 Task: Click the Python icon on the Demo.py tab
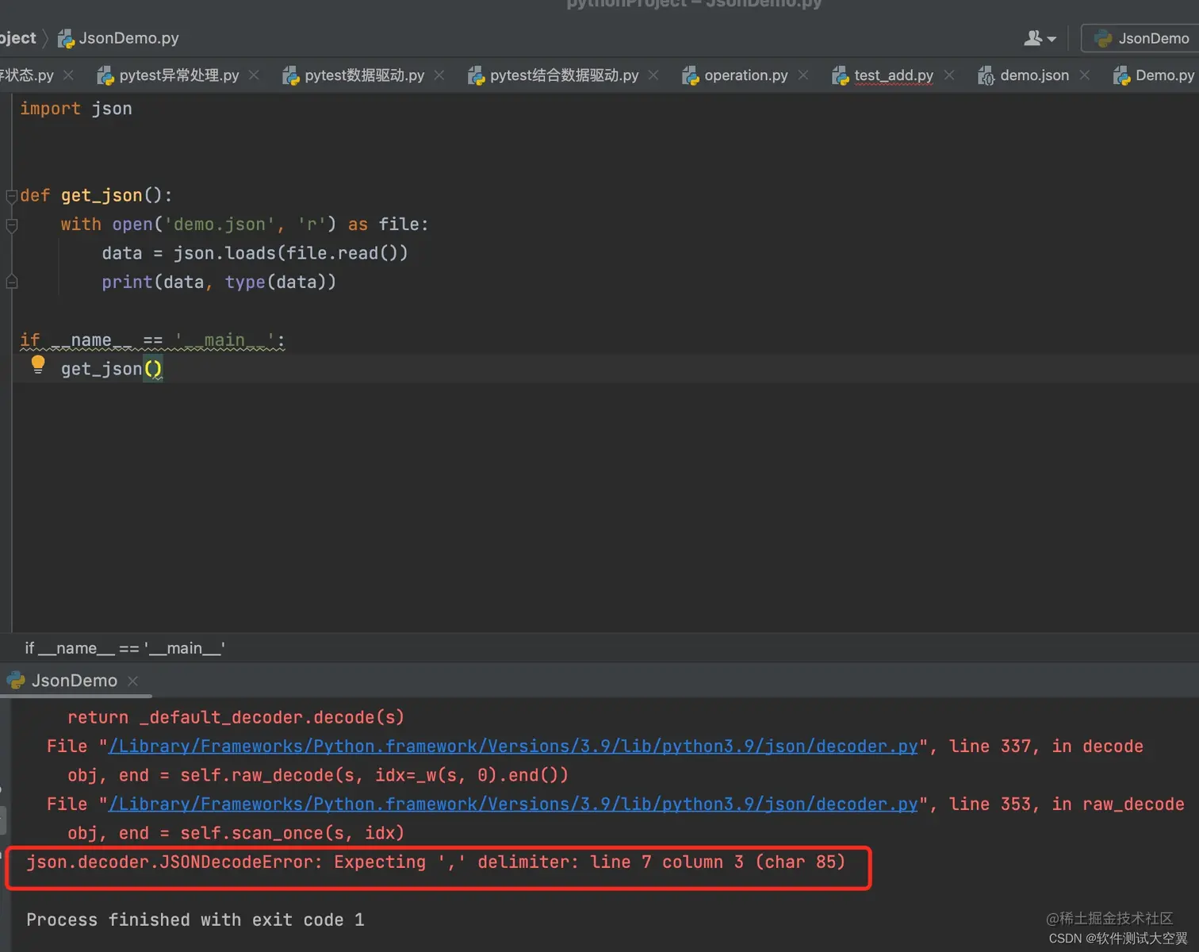[1120, 75]
